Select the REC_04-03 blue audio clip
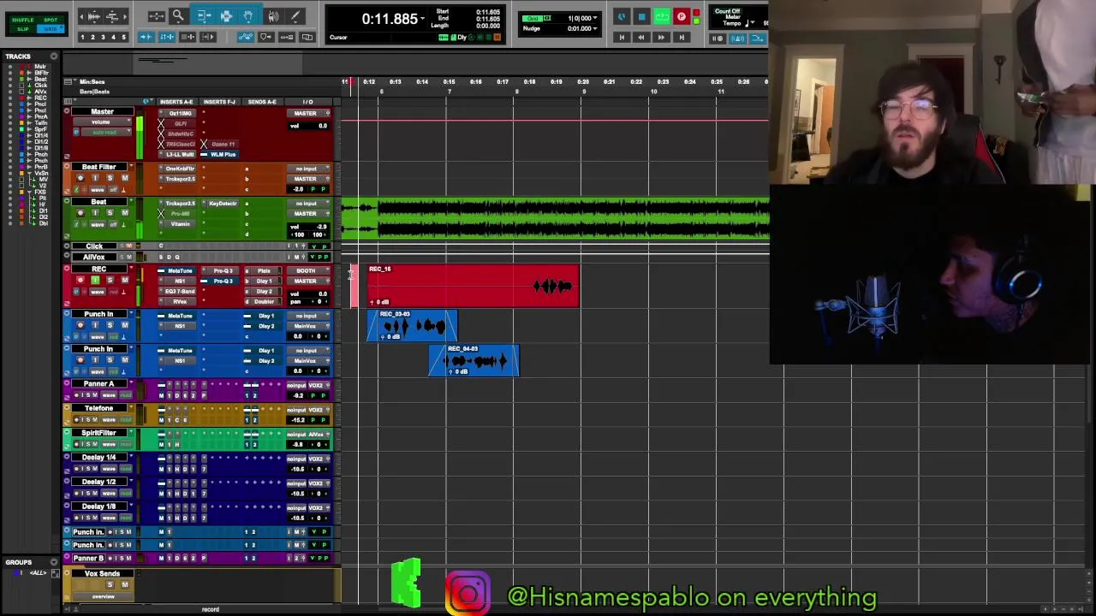This screenshot has width=1096, height=616. click(474, 360)
